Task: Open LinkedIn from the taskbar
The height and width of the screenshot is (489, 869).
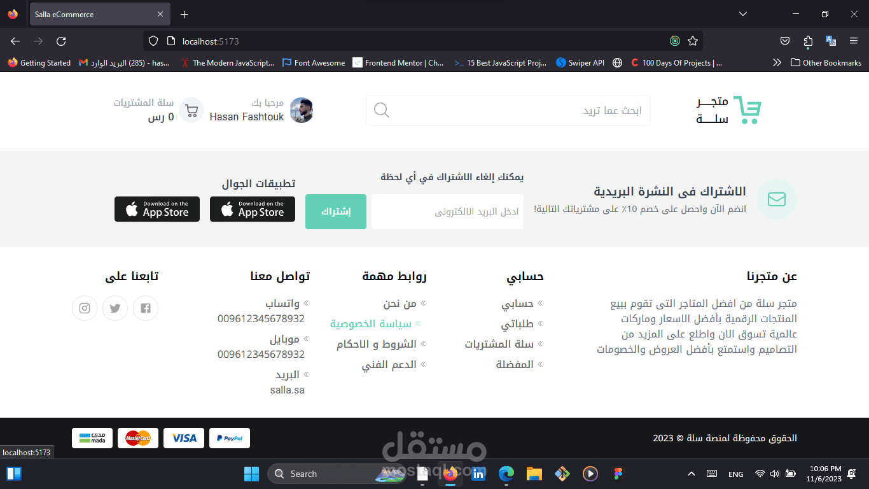Action: pos(478,474)
